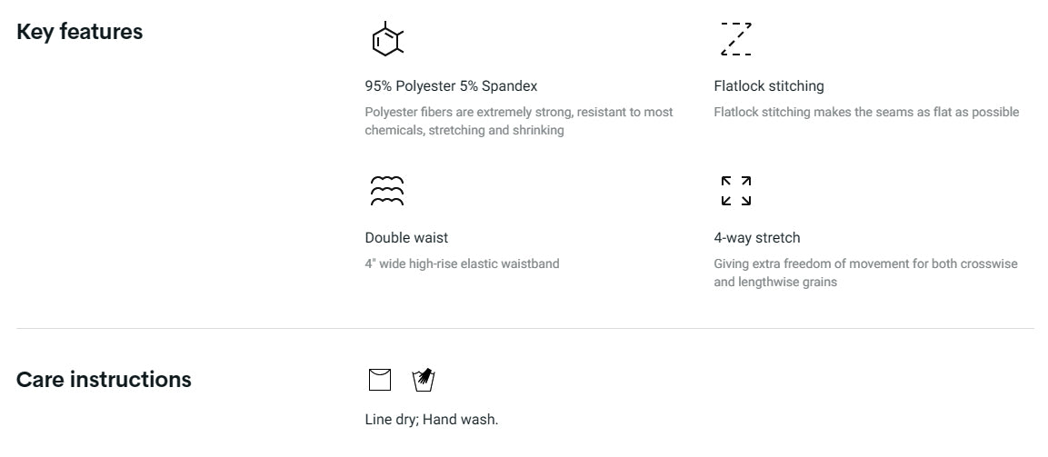Click the hand wash basin icon

424,380
